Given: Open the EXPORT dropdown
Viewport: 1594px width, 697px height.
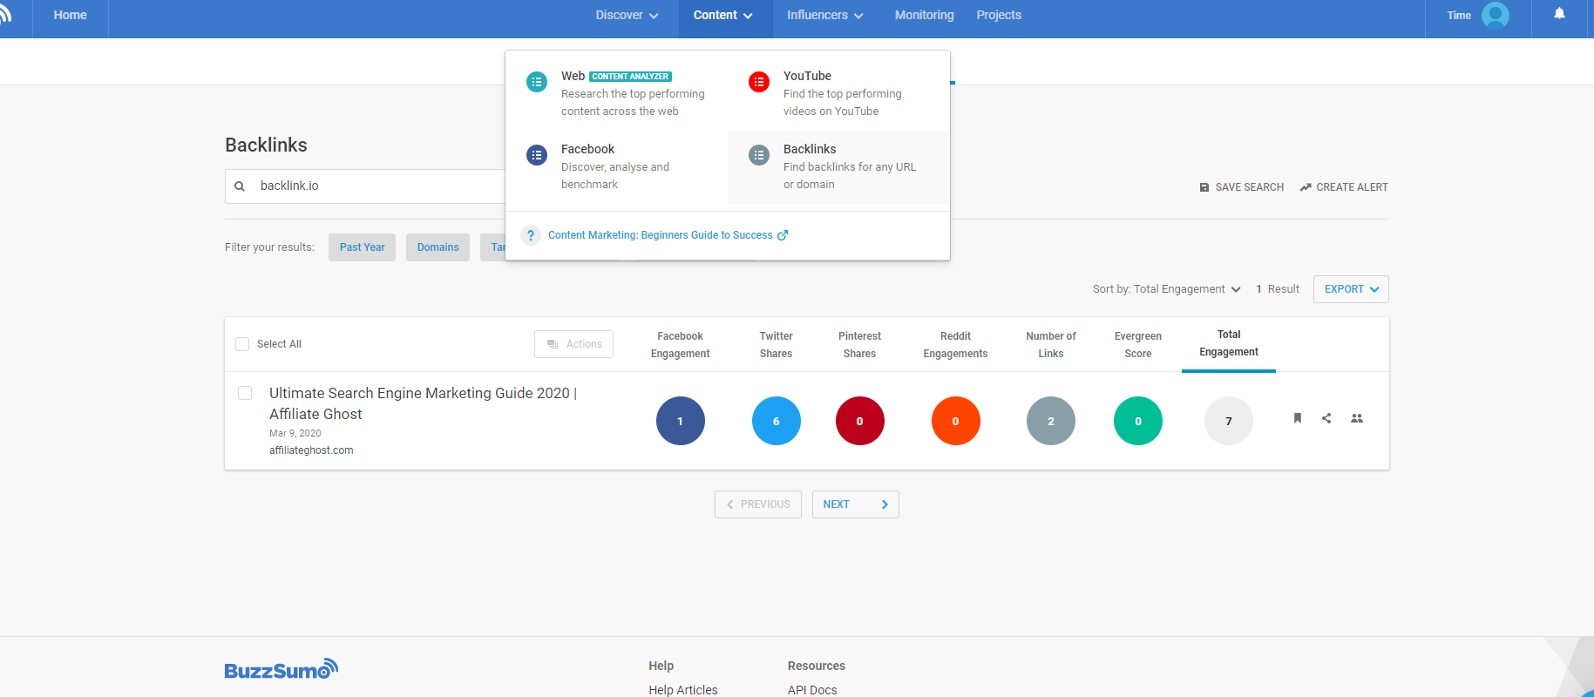Looking at the screenshot, I should [1351, 289].
